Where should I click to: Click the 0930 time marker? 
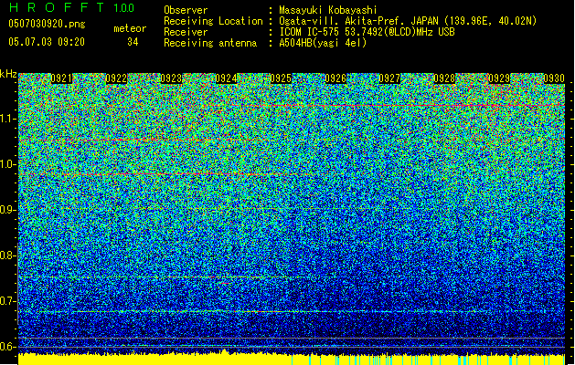coord(554,78)
